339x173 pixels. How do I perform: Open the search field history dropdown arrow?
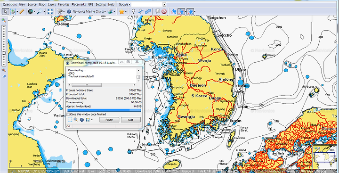[164, 4]
